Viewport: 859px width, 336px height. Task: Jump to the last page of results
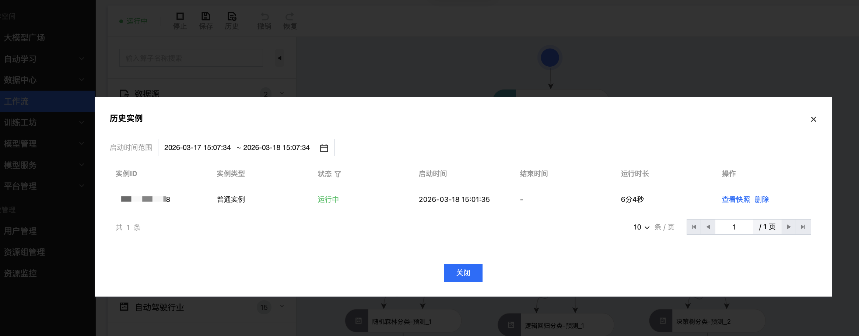point(803,227)
